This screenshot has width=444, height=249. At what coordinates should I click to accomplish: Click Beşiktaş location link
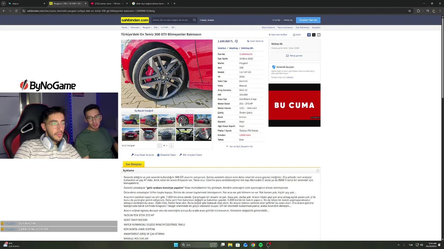233,48
